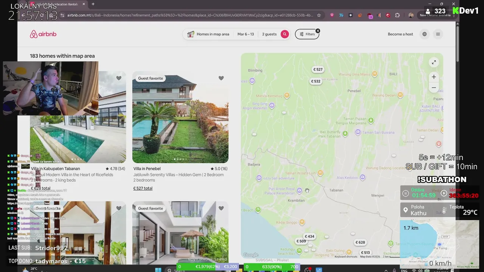The image size is (484, 272).
Task: Add bottom-left listing to wishlist with its heart
Action: pos(119,208)
